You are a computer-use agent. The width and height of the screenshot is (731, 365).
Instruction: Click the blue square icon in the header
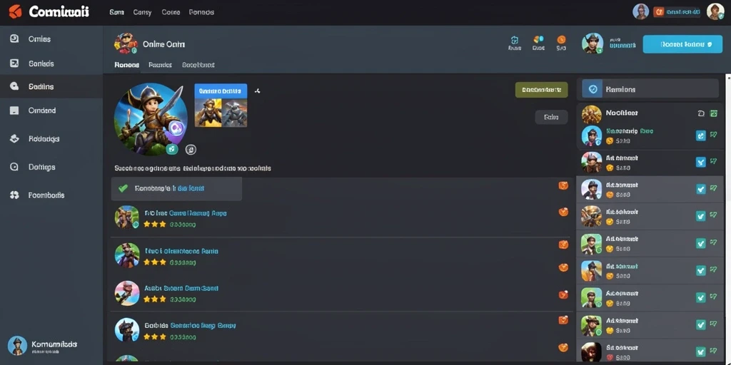pyautogui.click(x=514, y=40)
